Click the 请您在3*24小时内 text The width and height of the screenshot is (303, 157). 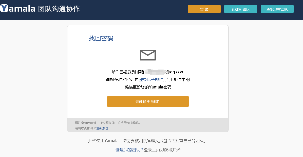click(122, 80)
